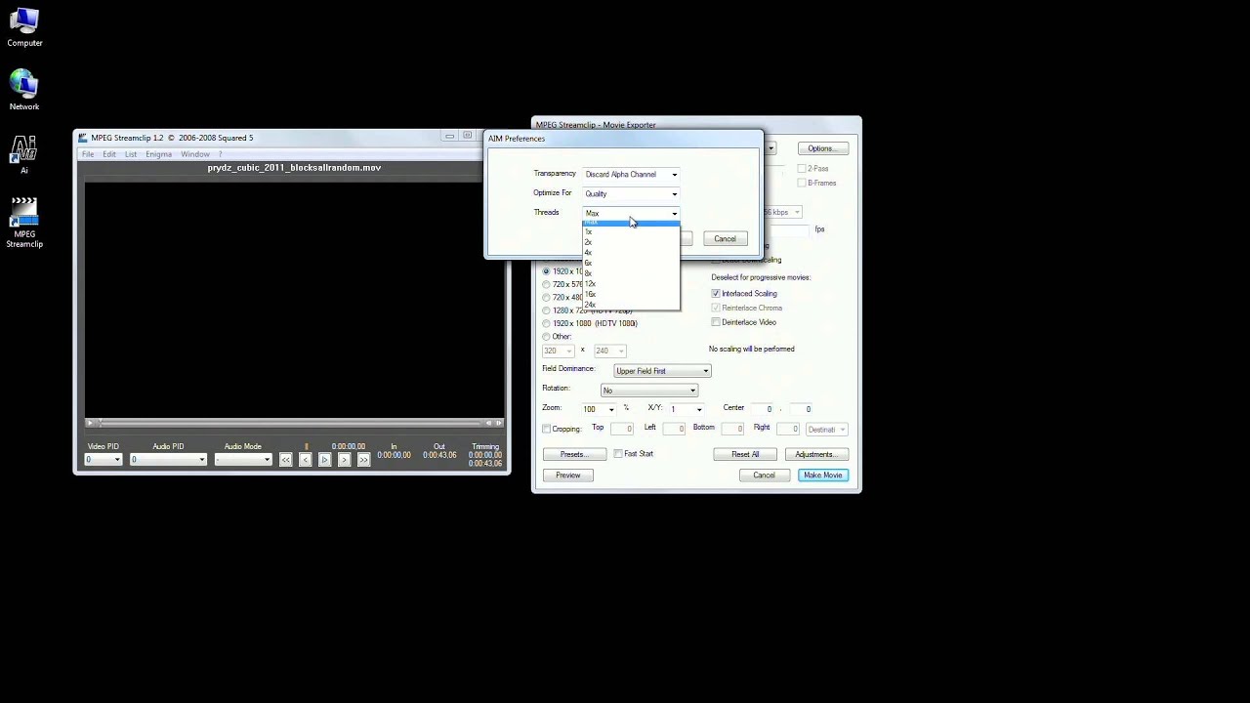Choose 1x in Threads list
The height and width of the screenshot is (703, 1250).
pos(631,232)
